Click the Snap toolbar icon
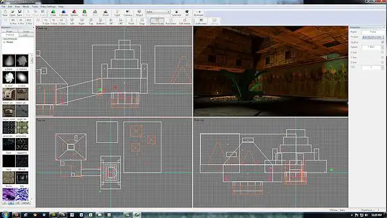Image resolution: width=387 pixels, height=218 pixels. tap(141, 21)
